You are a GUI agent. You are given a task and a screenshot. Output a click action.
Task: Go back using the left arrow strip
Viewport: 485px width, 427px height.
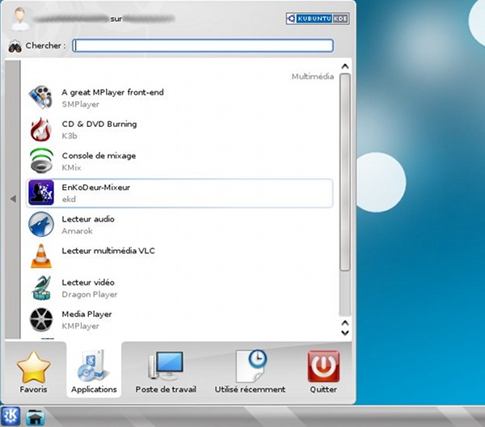tap(13, 199)
